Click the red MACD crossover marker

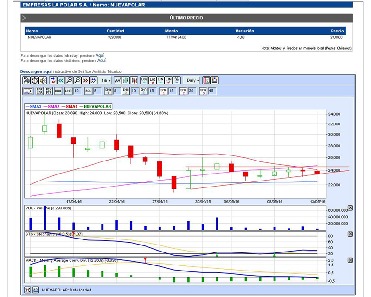click(145, 260)
